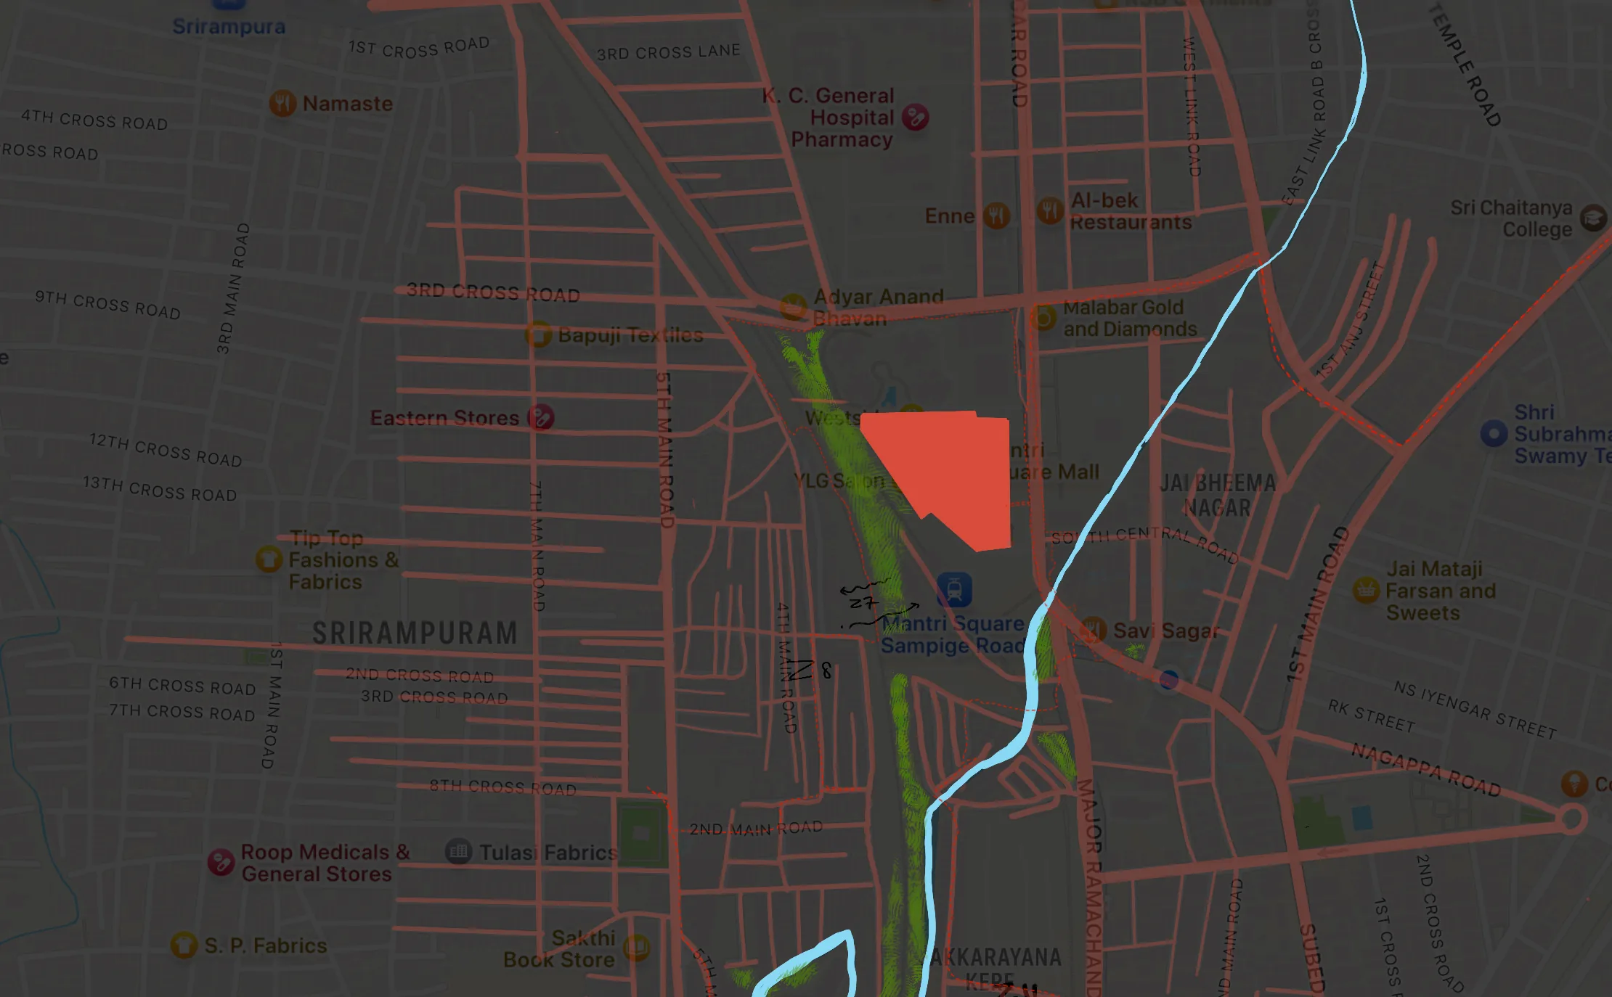Viewport: 1612px width, 997px height.
Task: Click the 4TH CROSS ROAD street label
Action: point(94,120)
